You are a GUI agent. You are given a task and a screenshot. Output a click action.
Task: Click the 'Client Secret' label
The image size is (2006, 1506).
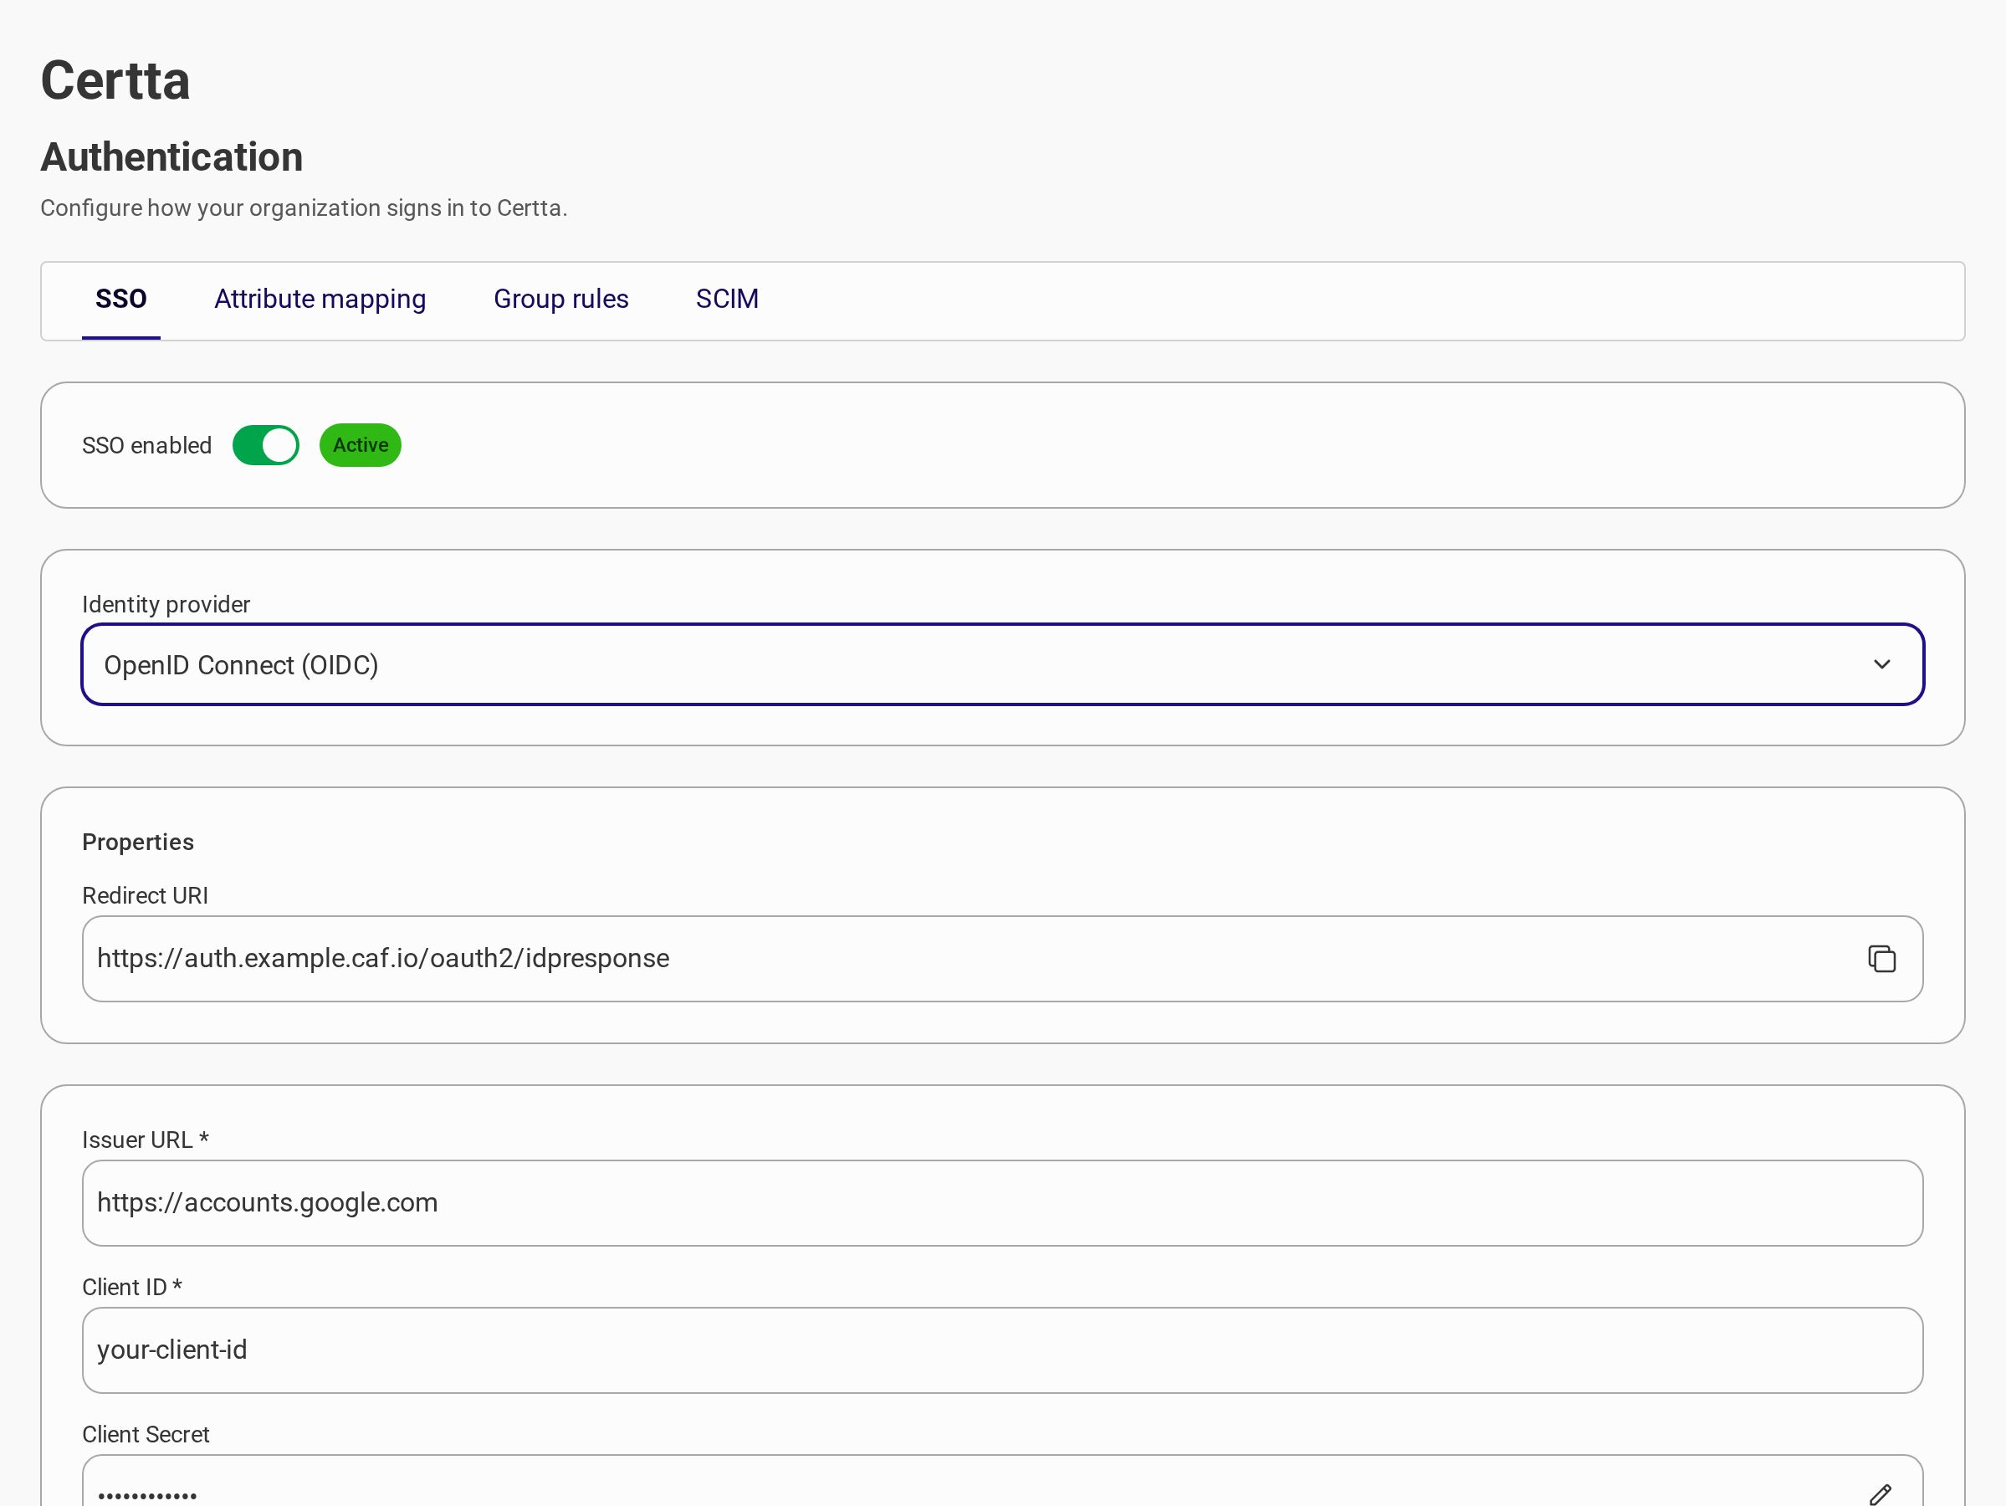[x=146, y=1434]
